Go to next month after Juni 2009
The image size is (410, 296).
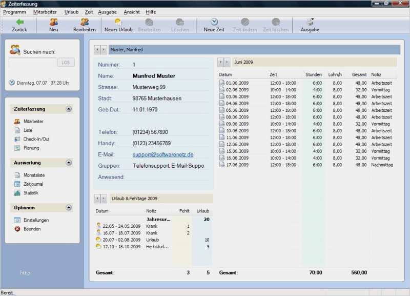(x=227, y=62)
